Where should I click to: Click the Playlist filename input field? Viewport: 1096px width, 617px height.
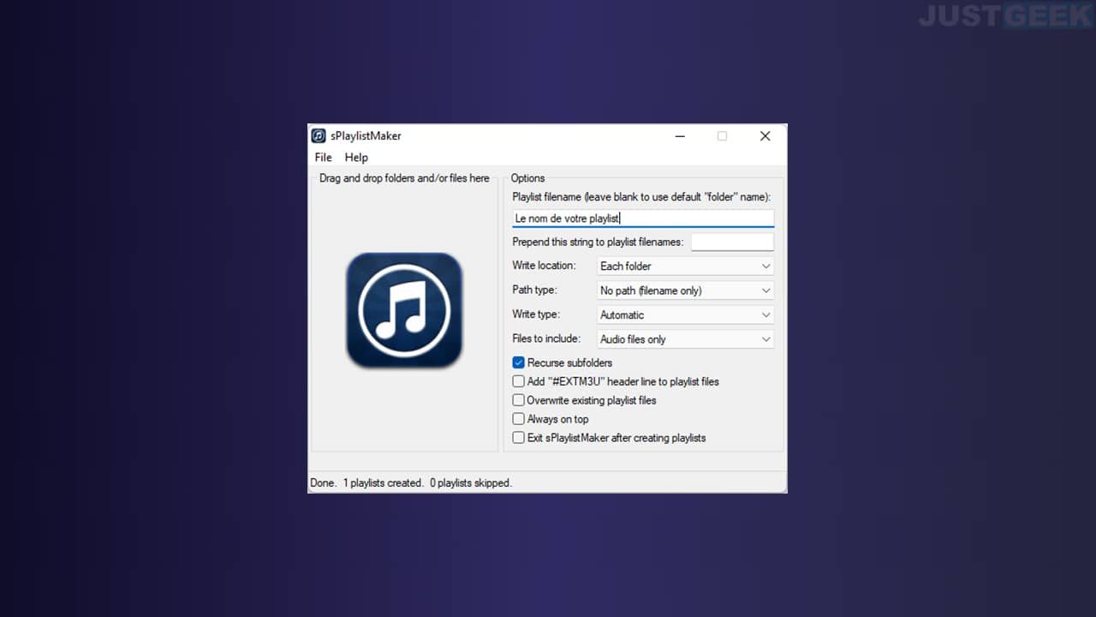pyautogui.click(x=643, y=219)
